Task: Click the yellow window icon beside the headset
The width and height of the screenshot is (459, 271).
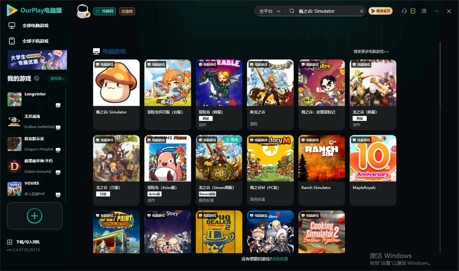Action: click(413, 11)
